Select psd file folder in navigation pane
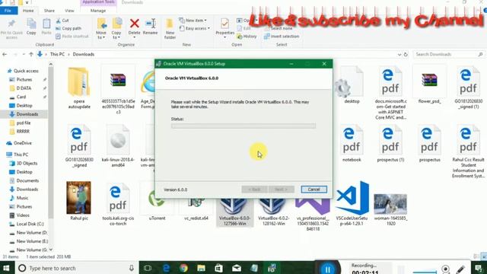Screen dimensions: 487x274 pos(24,123)
